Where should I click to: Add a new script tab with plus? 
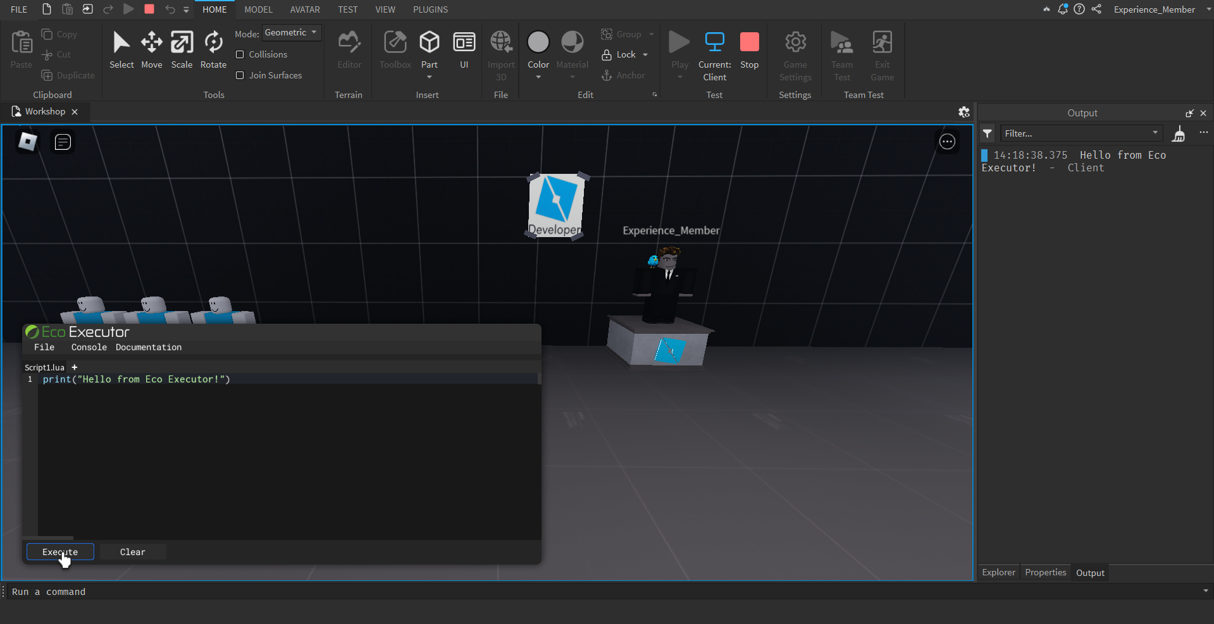74,367
